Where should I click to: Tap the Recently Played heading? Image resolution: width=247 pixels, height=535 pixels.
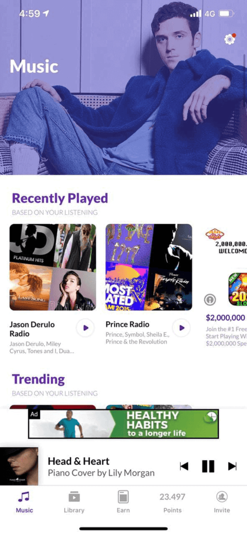pos(60,198)
